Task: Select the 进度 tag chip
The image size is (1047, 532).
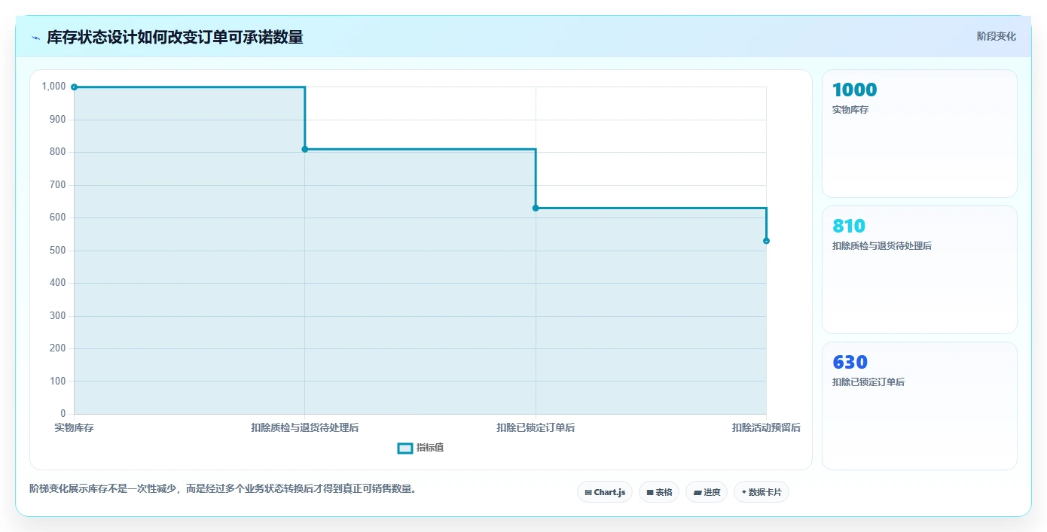Action: pos(707,492)
